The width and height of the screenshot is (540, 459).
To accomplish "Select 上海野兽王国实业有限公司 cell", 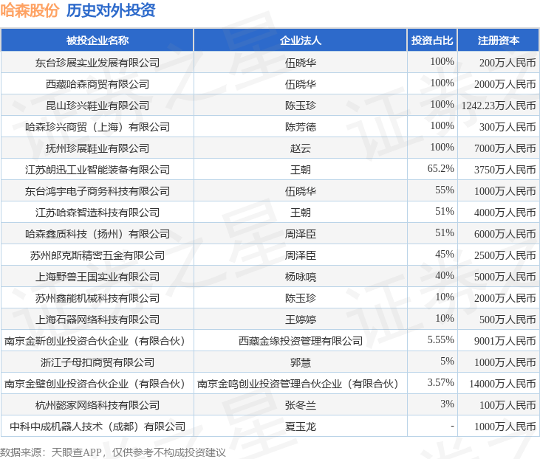I will click(98, 277).
